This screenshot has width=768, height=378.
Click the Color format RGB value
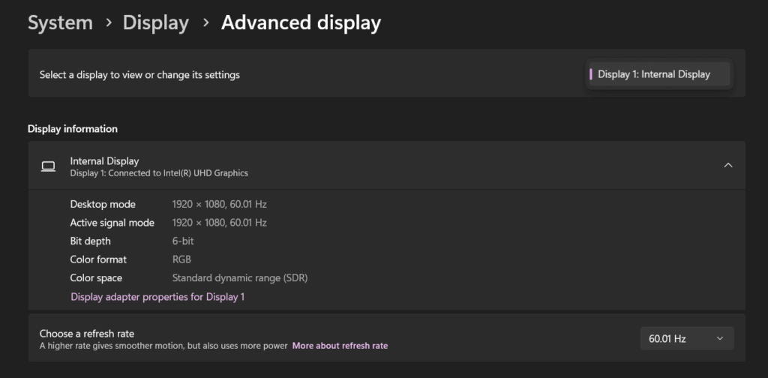[181, 259]
